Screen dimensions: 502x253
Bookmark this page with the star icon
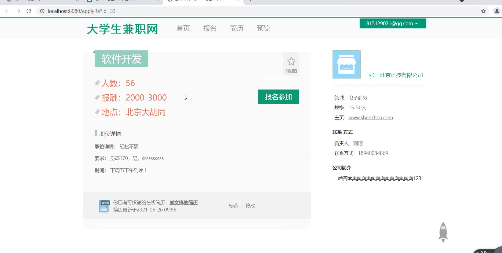click(x=483, y=11)
